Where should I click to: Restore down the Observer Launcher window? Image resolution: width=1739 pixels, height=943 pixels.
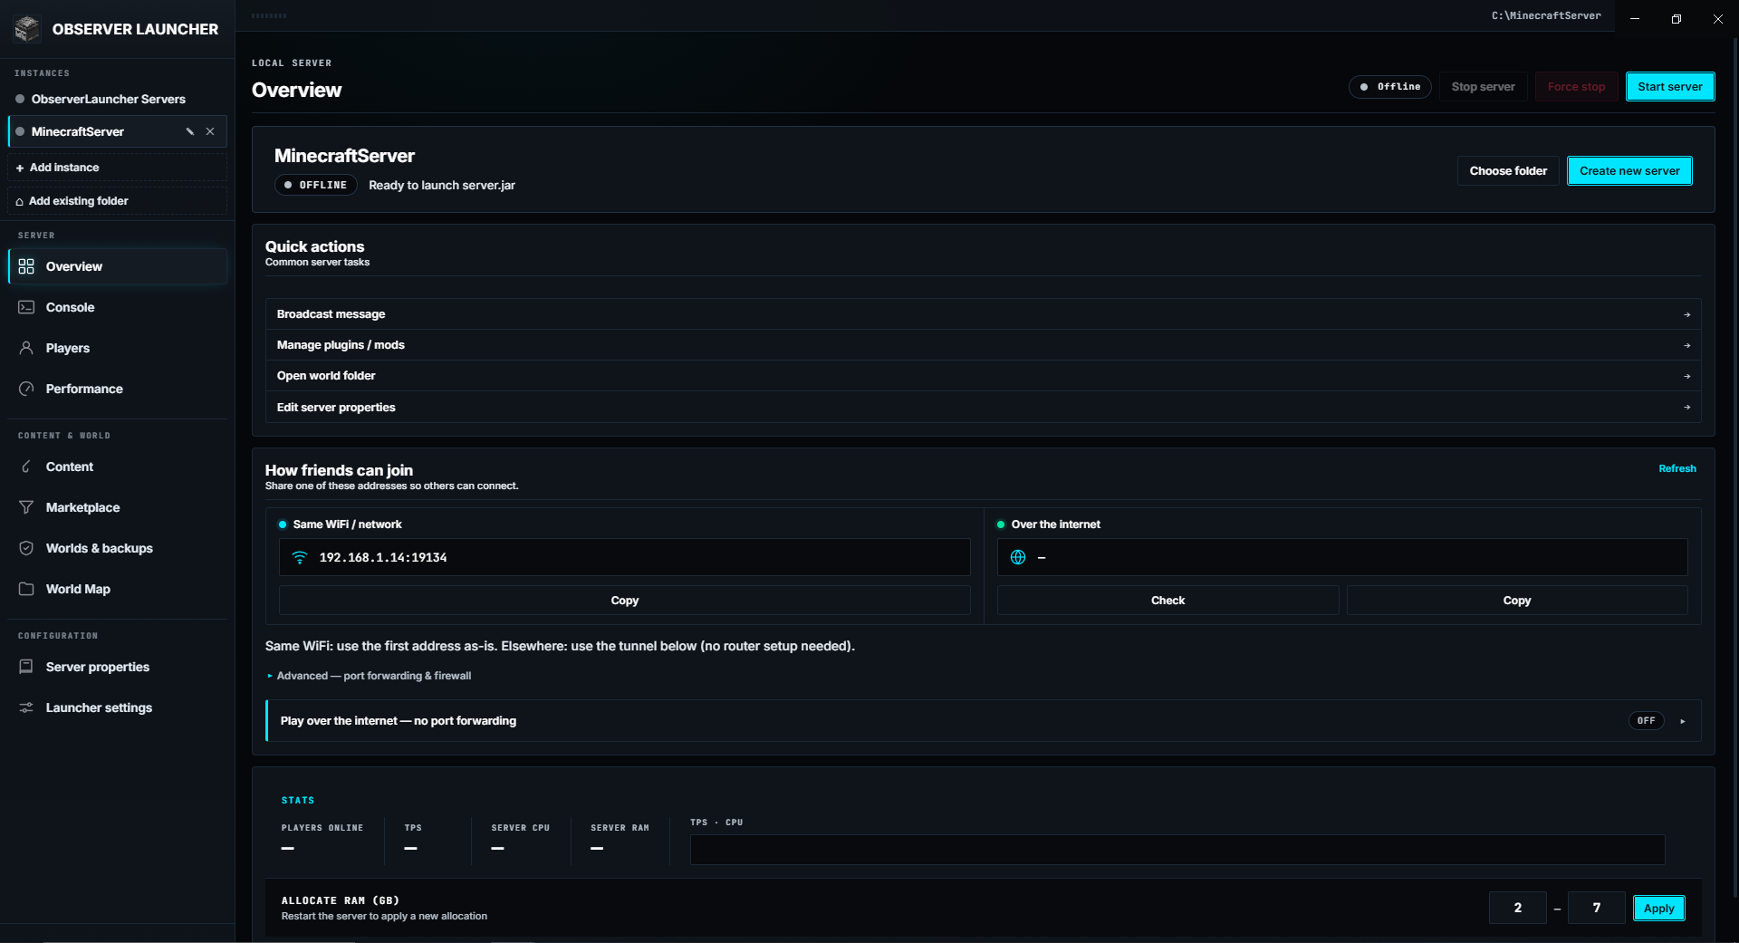[x=1677, y=18]
